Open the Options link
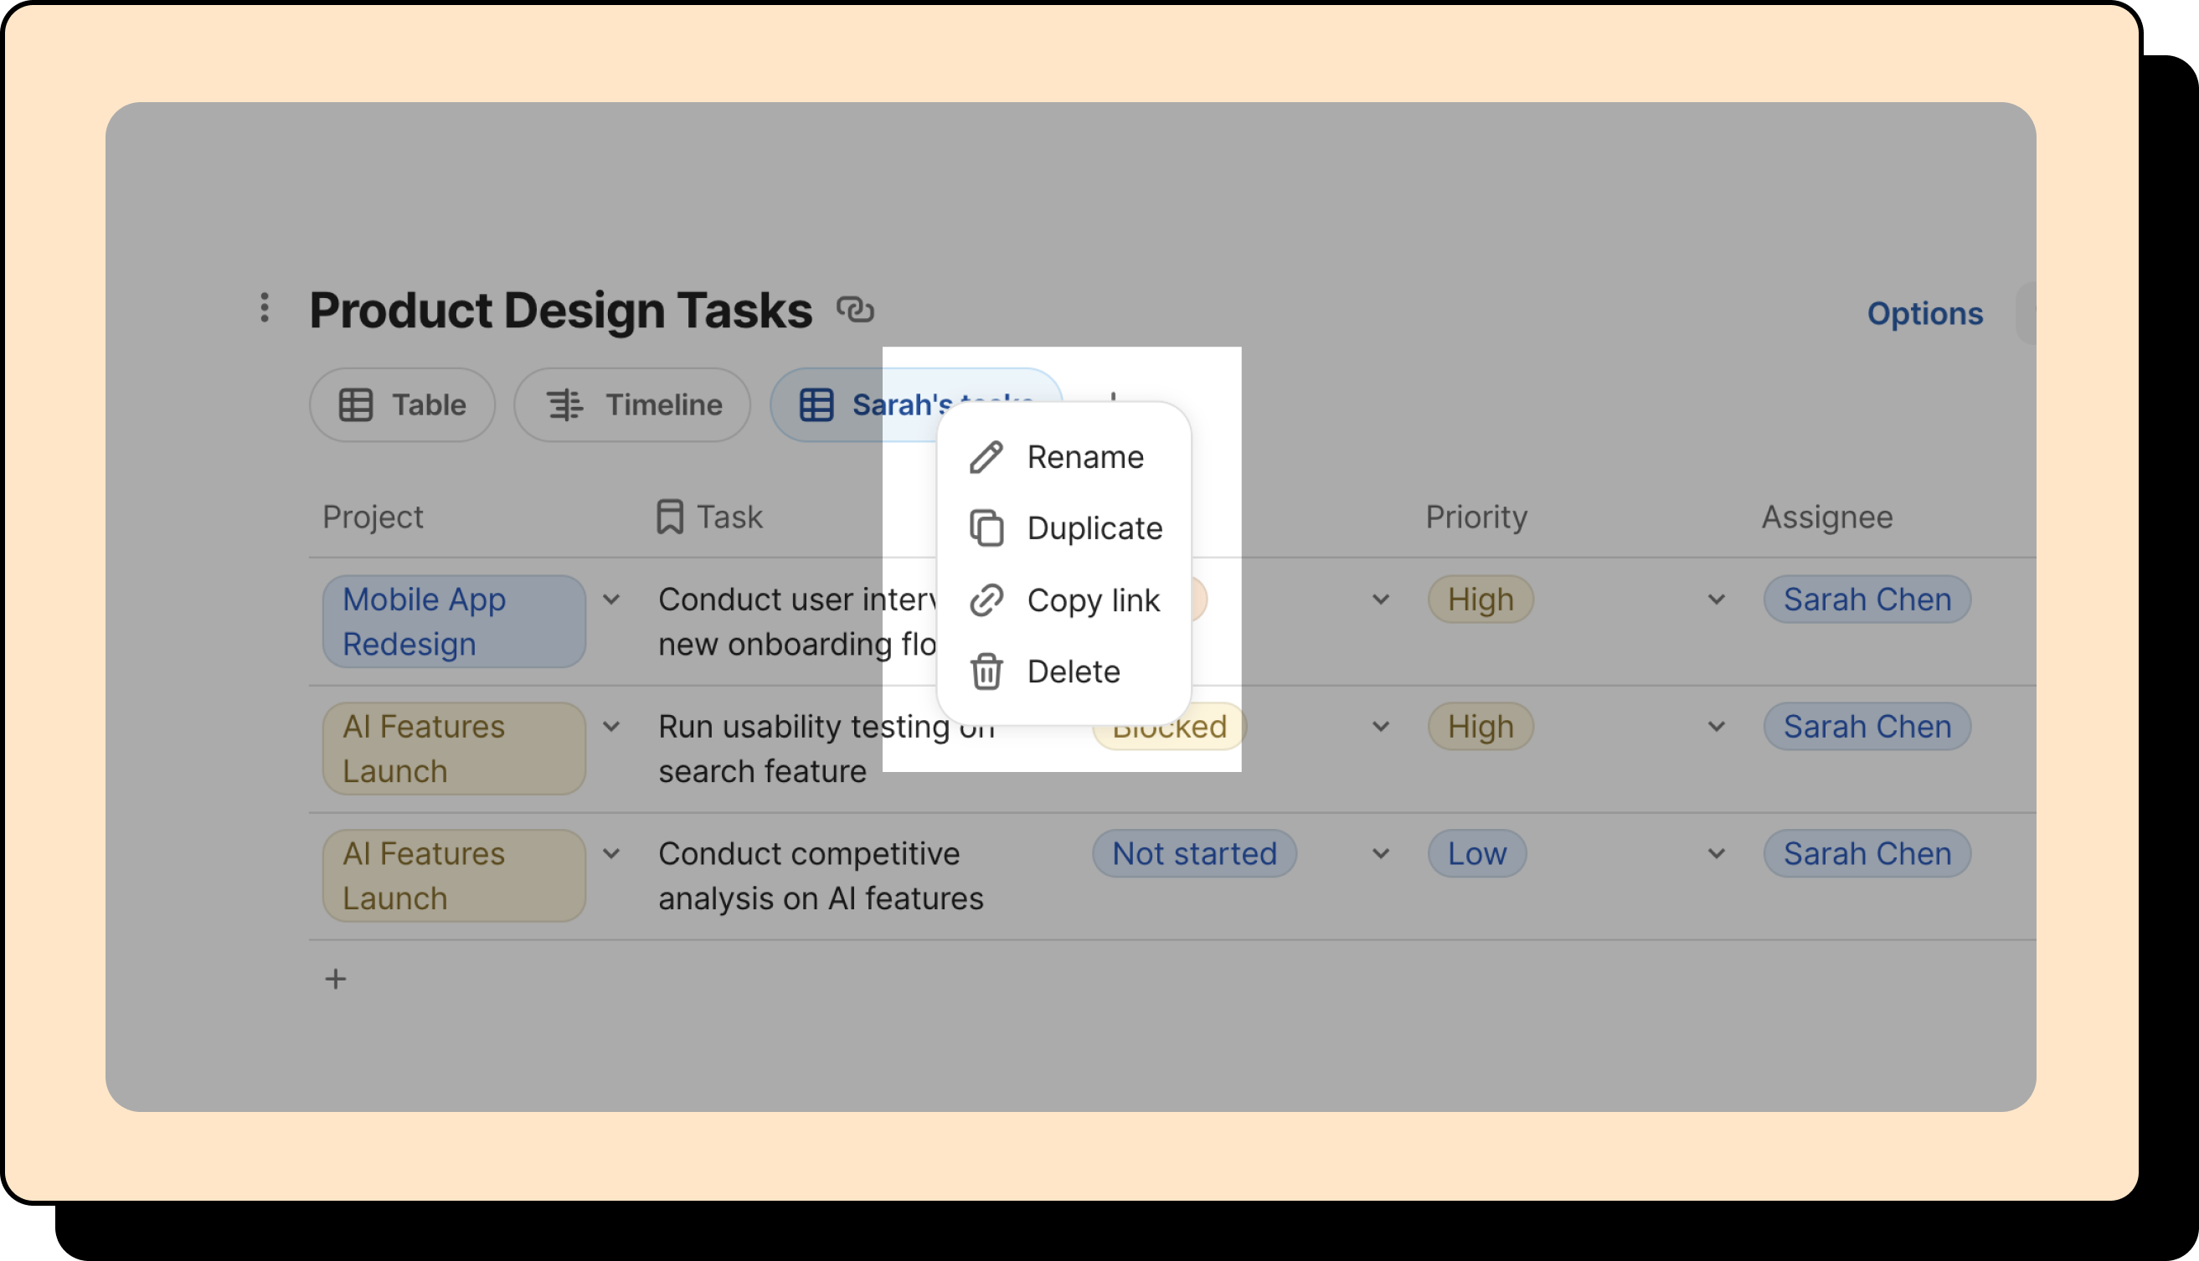 [1923, 312]
